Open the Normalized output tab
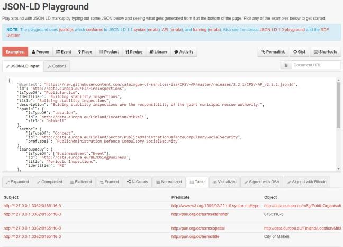The image size is (343, 247). pos(169,182)
